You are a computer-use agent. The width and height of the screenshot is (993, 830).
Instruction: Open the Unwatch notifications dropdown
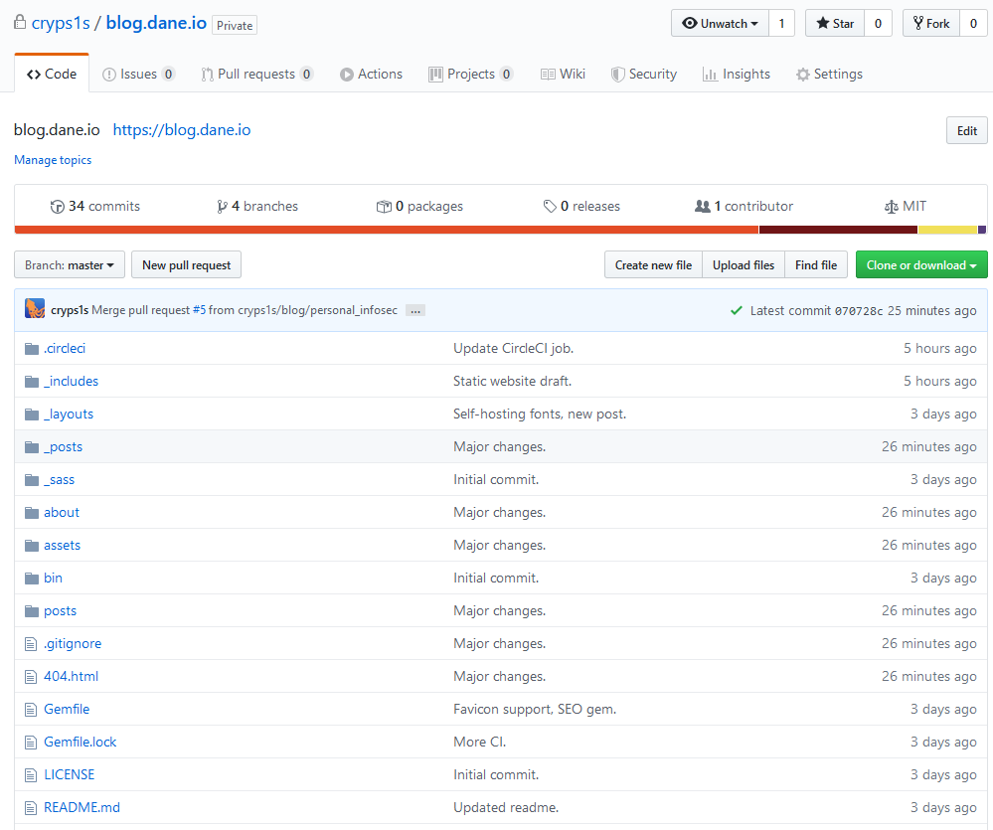(720, 24)
